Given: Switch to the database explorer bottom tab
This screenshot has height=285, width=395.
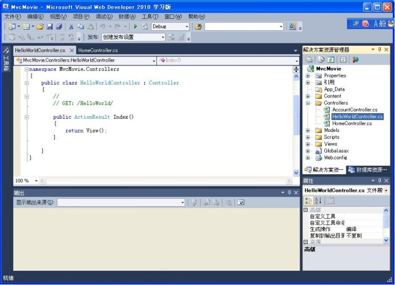Looking at the screenshot, I should click(368, 170).
